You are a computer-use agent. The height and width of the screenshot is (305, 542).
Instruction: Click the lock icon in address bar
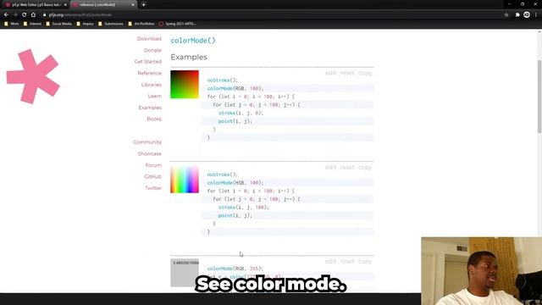tap(45, 15)
